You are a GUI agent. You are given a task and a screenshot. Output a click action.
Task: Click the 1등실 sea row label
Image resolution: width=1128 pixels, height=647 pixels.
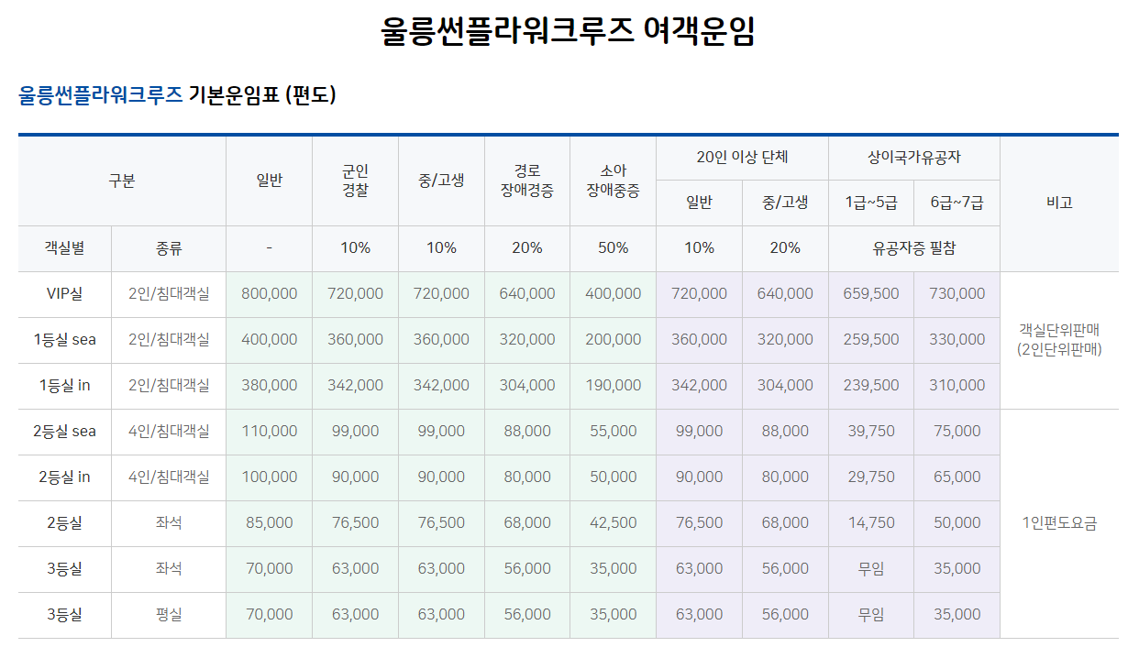coord(64,340)
